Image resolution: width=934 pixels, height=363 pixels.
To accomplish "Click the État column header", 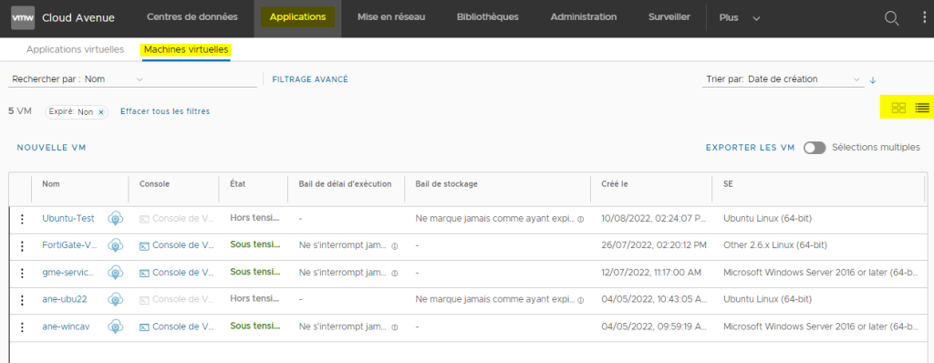I will click(238, 183).
